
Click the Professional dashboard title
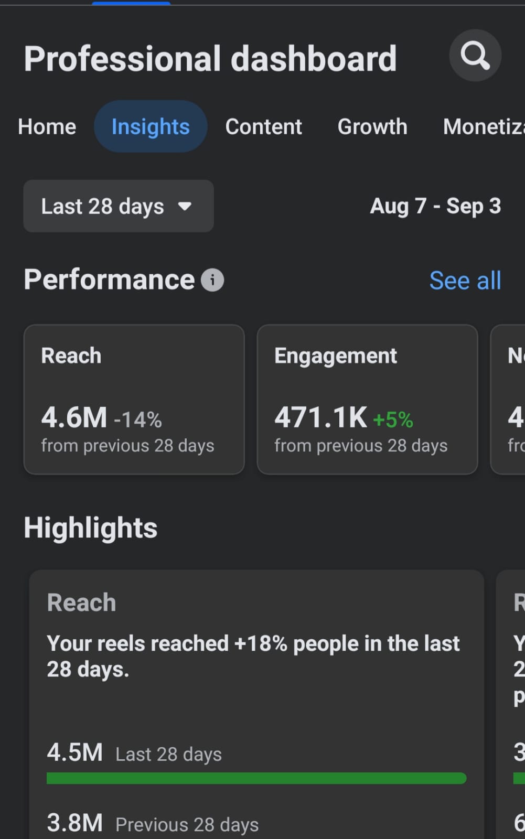[210, 58]
